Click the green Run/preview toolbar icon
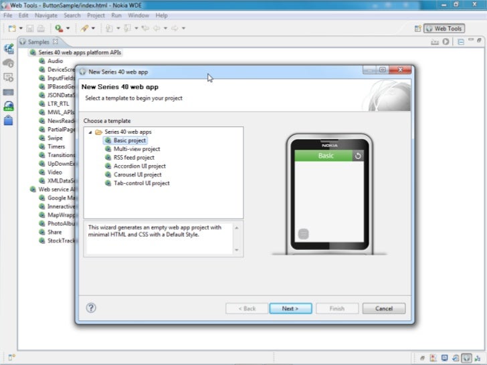The height and width of the screenshot is (365, 487). coord(59,29)
